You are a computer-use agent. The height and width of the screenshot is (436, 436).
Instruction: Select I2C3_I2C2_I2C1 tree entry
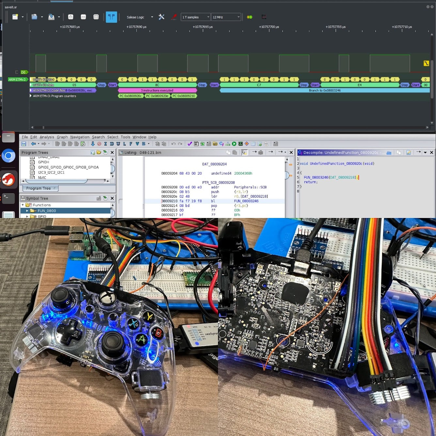pos(51,172)
